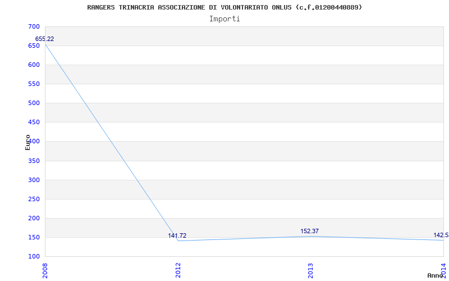The width and height of the screenshot is (449, 281).
Task: Click x-axis year 2008
Action: pos(45,271)
